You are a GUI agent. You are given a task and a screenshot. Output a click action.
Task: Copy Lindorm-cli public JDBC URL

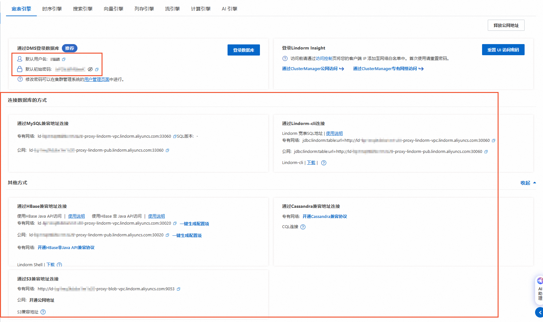coord(486,152)
